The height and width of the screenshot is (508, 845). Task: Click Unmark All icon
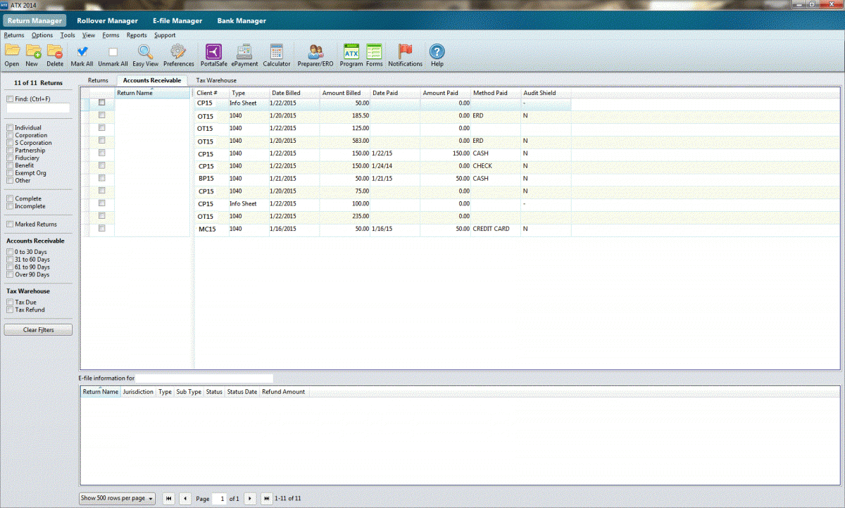113,52
